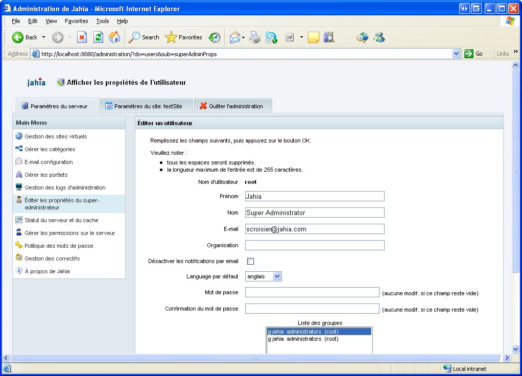Click the Forward arrow button

pos(58,37)
